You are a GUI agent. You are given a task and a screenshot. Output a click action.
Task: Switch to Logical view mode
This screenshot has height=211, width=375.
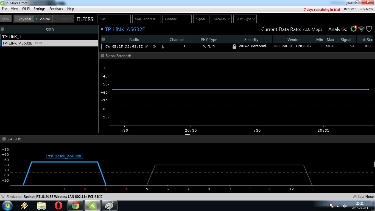(44, 19)
